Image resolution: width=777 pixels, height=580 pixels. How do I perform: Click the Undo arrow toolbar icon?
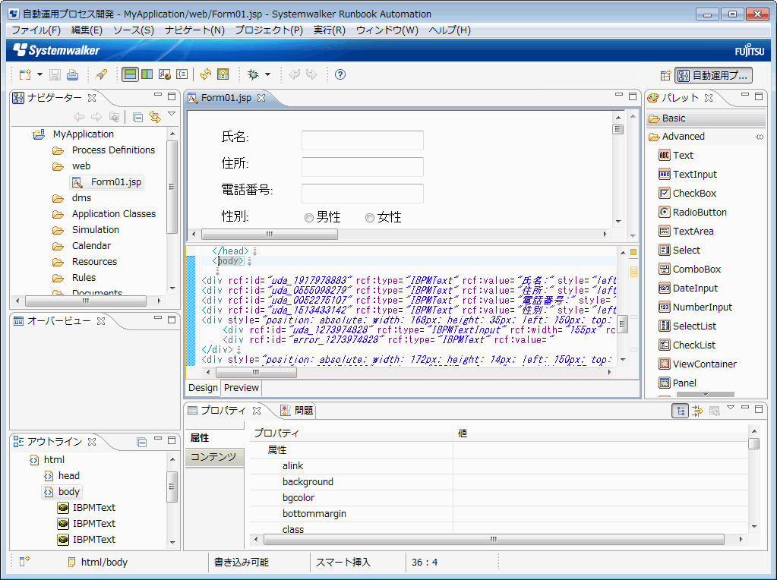[x=295, y=75]
